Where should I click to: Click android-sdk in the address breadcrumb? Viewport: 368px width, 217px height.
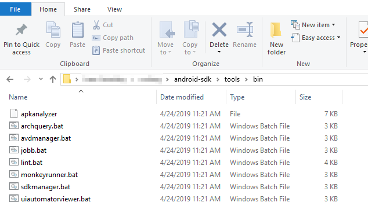(193, 79)
